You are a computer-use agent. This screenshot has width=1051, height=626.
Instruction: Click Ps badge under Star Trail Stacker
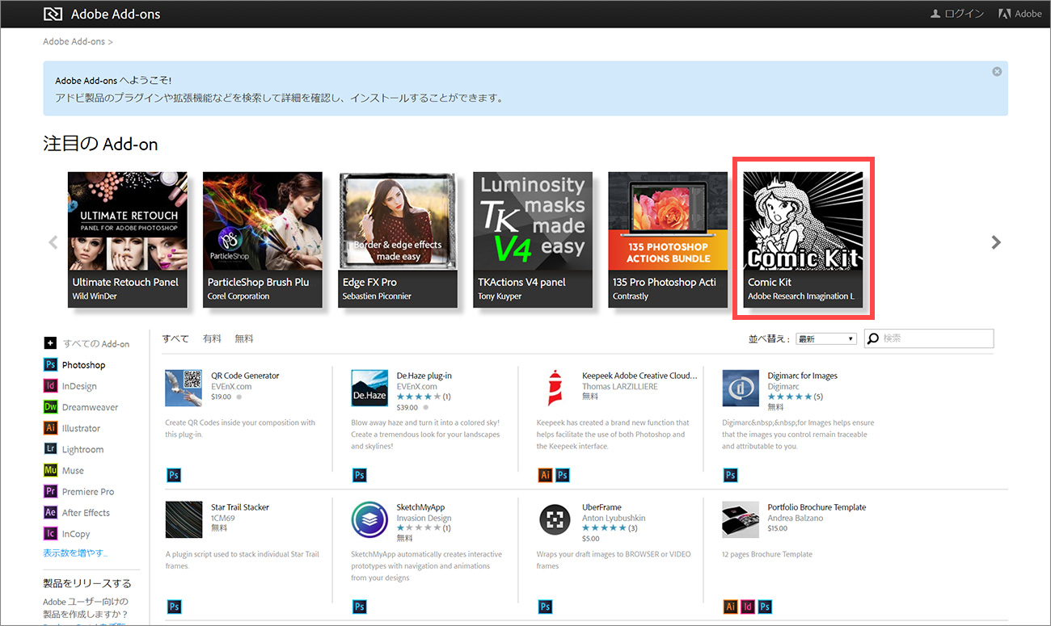[173, 607]
